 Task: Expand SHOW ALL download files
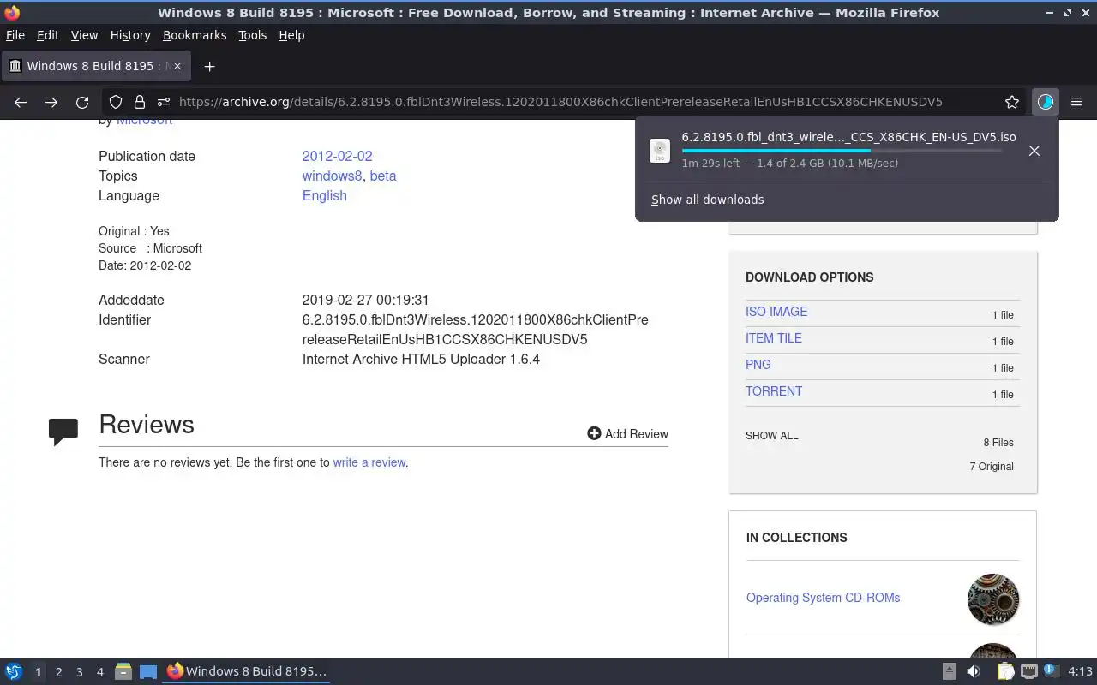(771, 436)
